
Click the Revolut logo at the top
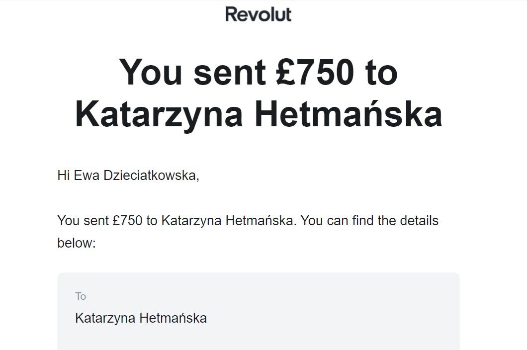(258, 14)
